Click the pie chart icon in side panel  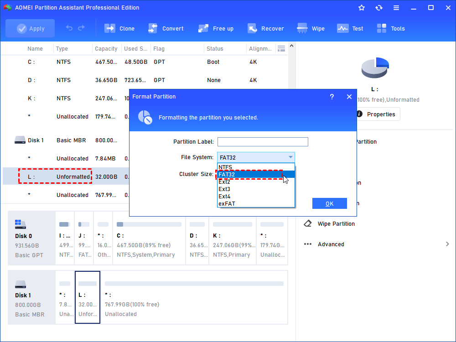pos(375,68)
